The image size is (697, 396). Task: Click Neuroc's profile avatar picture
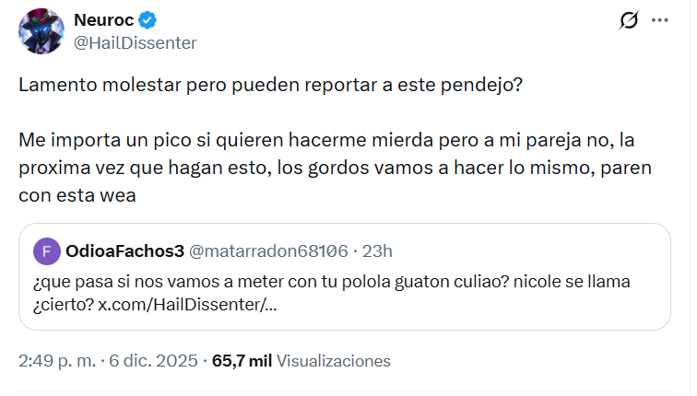41,31
